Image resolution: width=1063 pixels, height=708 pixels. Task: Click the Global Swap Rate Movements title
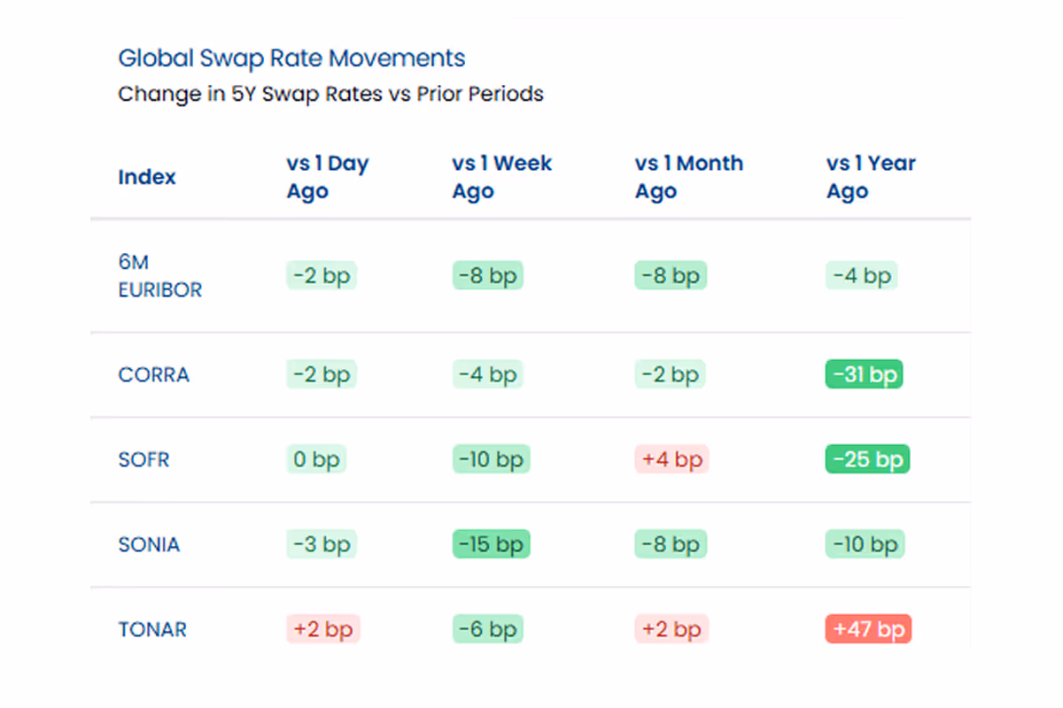(291, 58)
